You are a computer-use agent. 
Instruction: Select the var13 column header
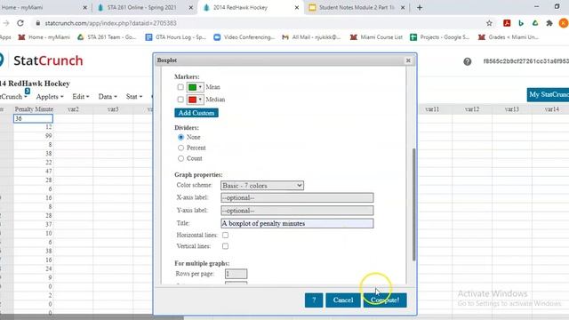point(512,109)
